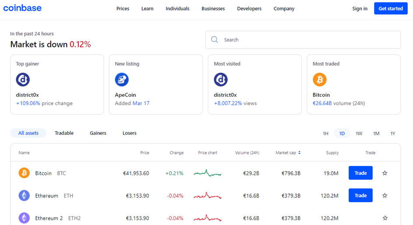Click the Ethereum 2 coin icon
This screenshot has width=413, height=225.
(x=24, y=218)
